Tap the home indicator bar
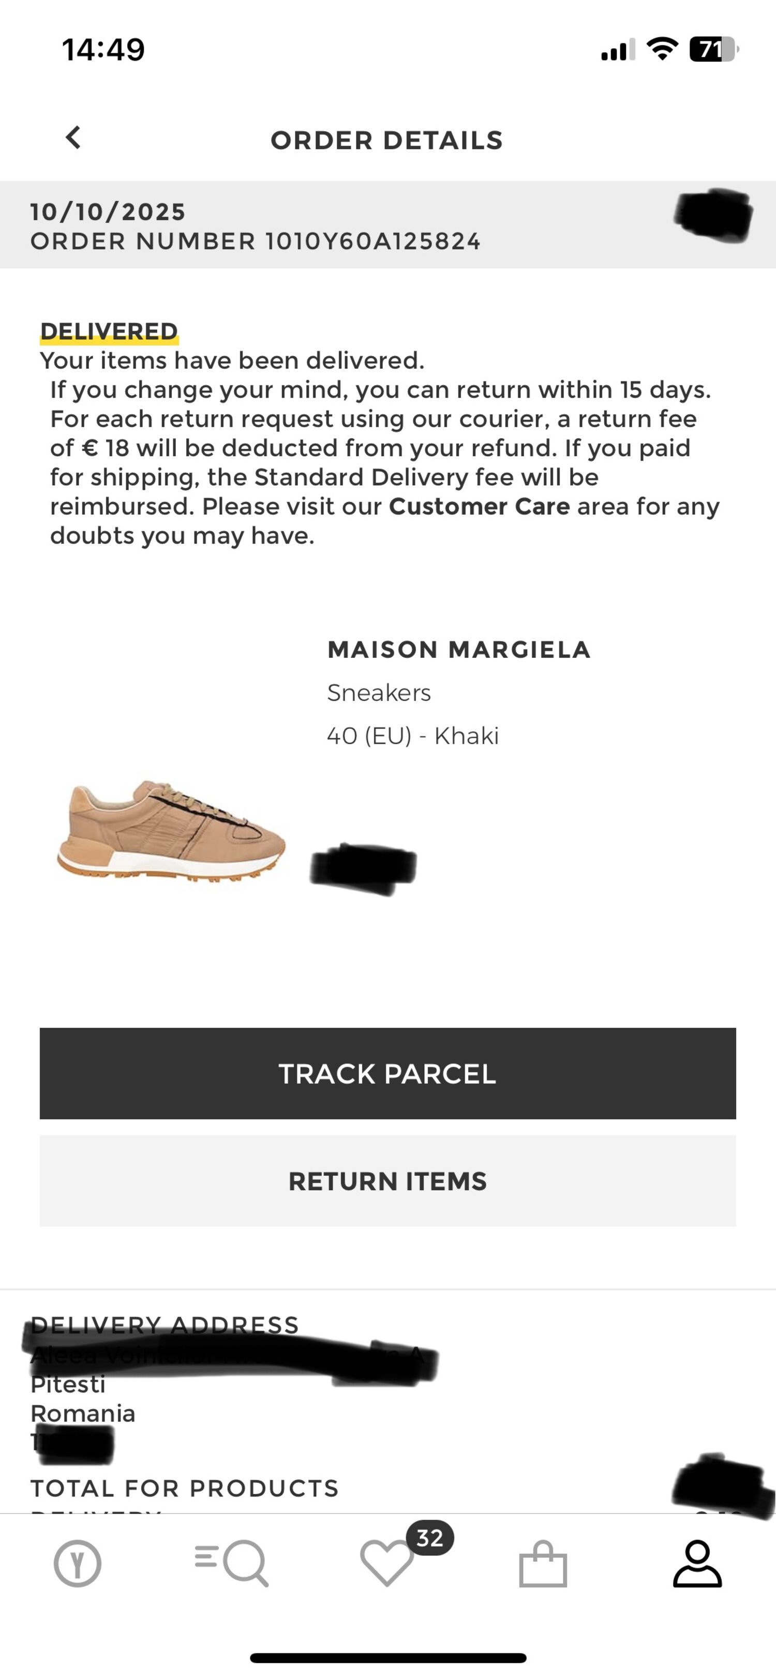 (388, 1657)
